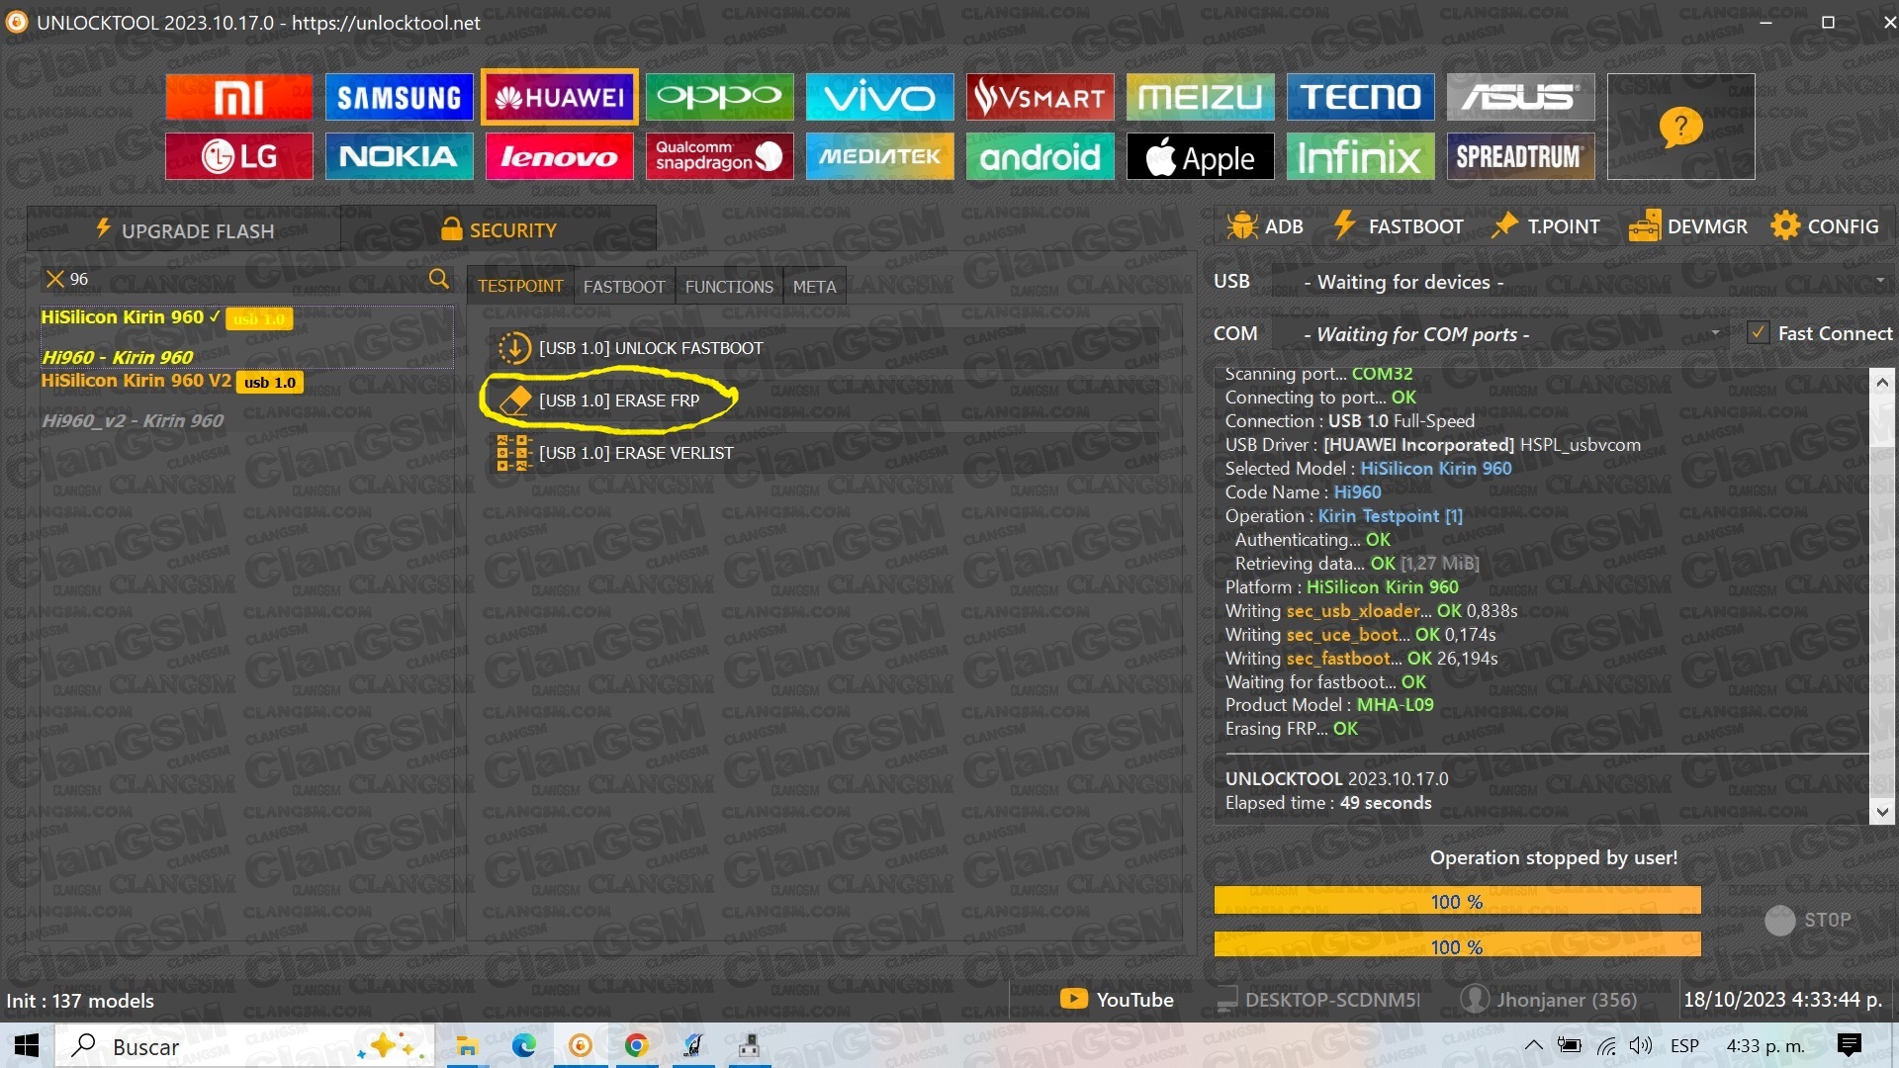
Task: Click the question mark help icon
Action: (1680, 127)
